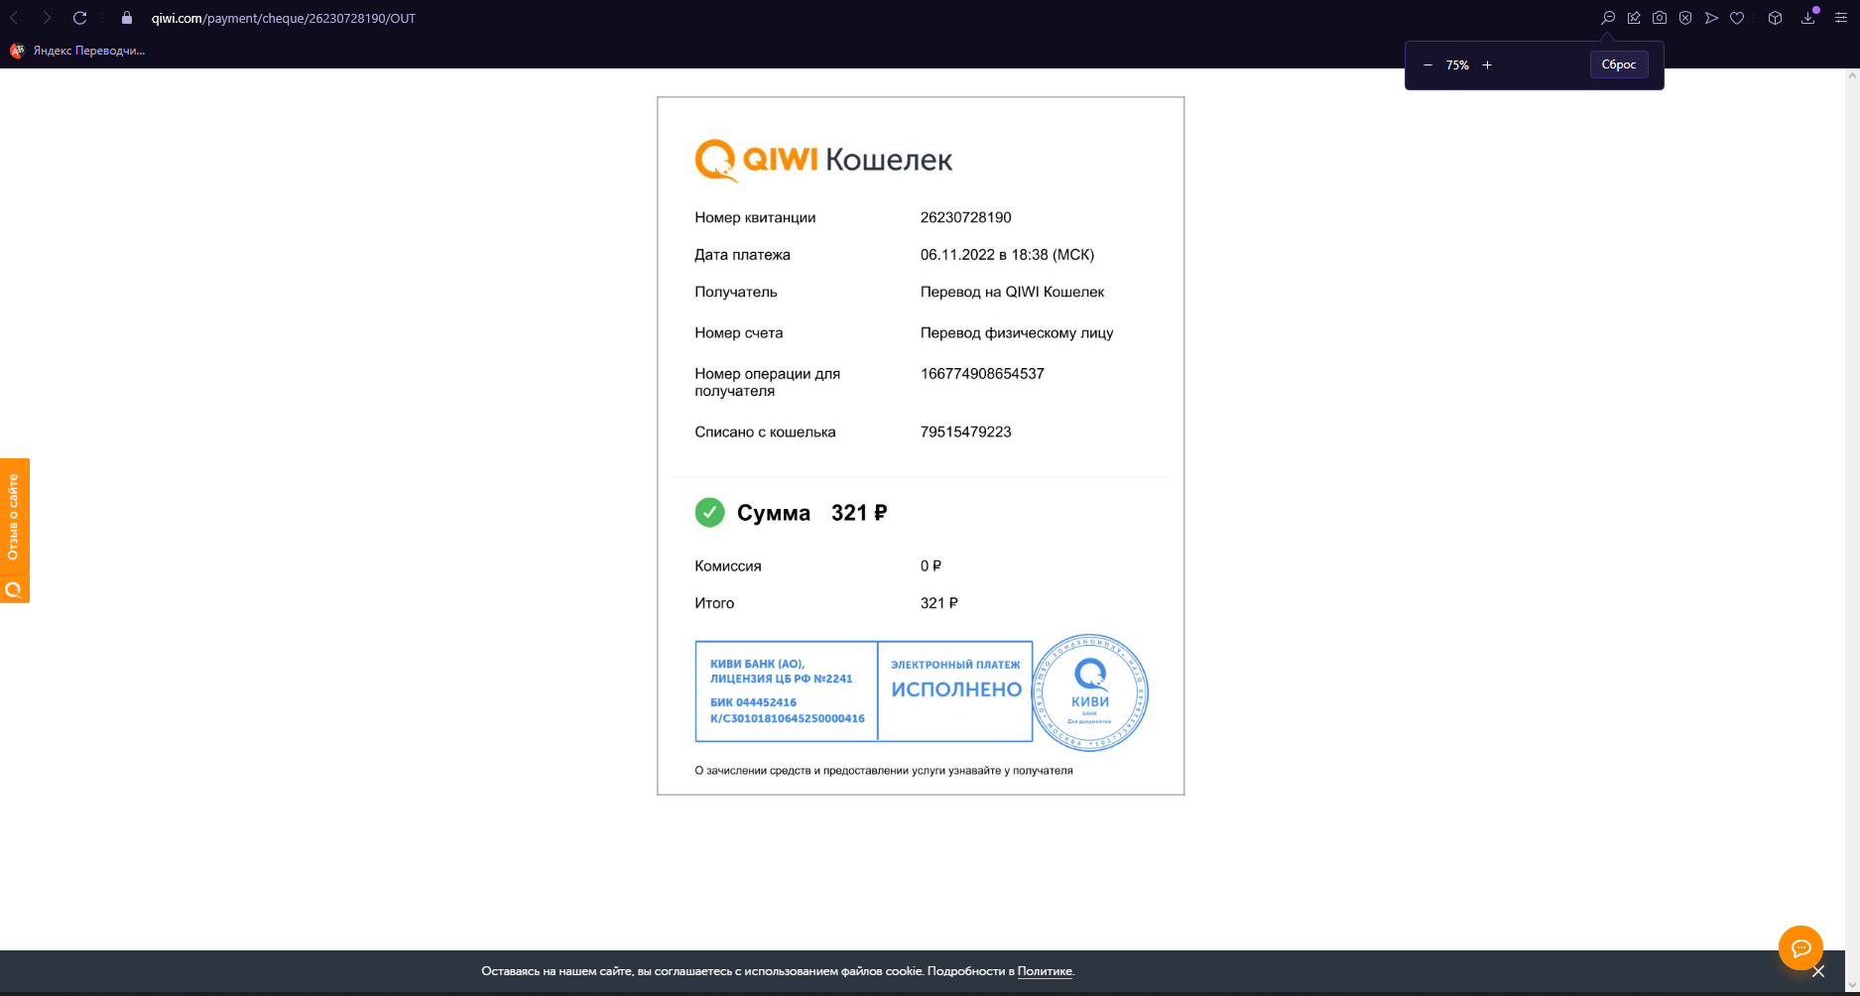Click the green checkmark beside Сумма
The width and height of the screenshot is (1860, 996).
(709, 512)
